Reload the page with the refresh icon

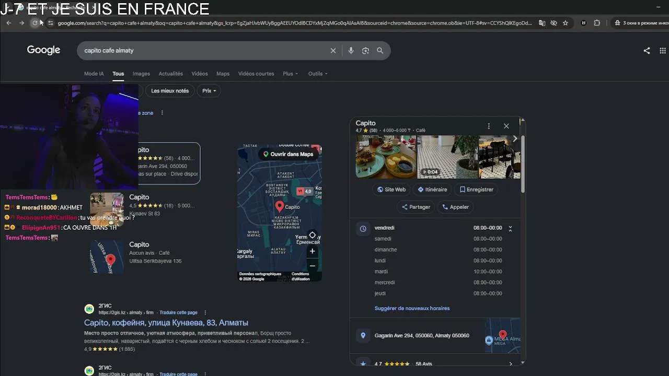[35, 23]
